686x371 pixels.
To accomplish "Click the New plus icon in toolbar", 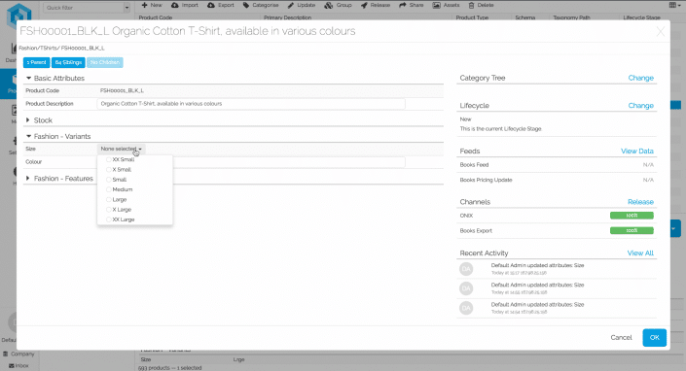I will pos(144,5).
